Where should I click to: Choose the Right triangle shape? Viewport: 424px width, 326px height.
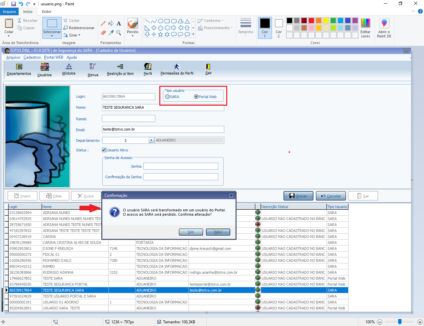click(x=147, y=28)
